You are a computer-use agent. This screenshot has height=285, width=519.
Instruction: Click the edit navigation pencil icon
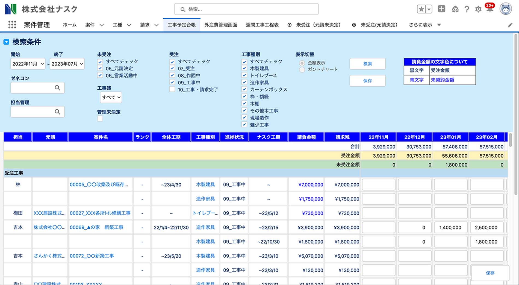click(510, 25)
